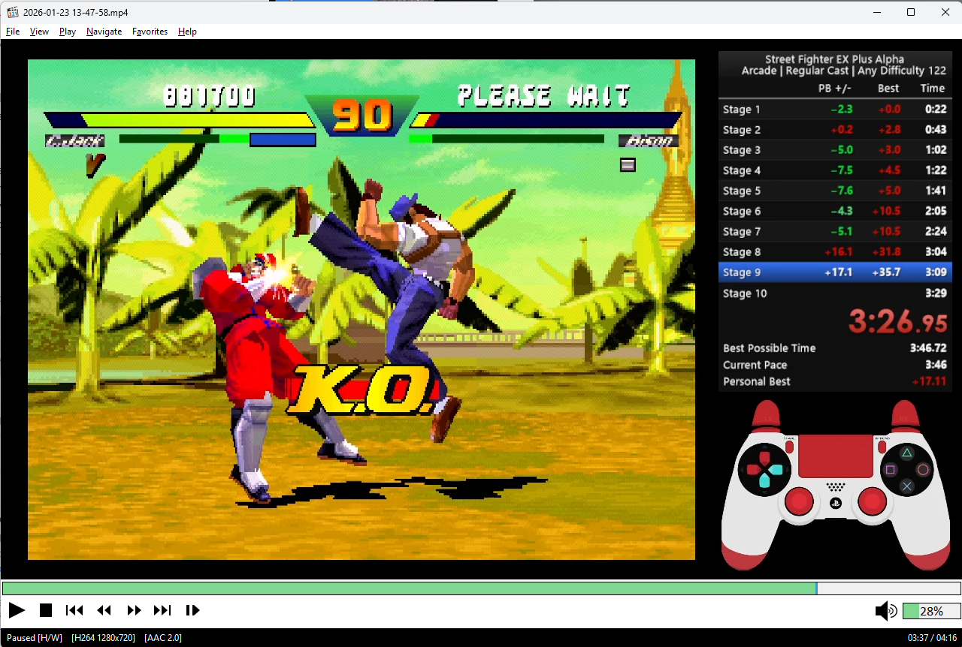The width and height of the screenshot is (962, 647).
Task: Click the 'Time' column header in splits
Action: (933, 88)
